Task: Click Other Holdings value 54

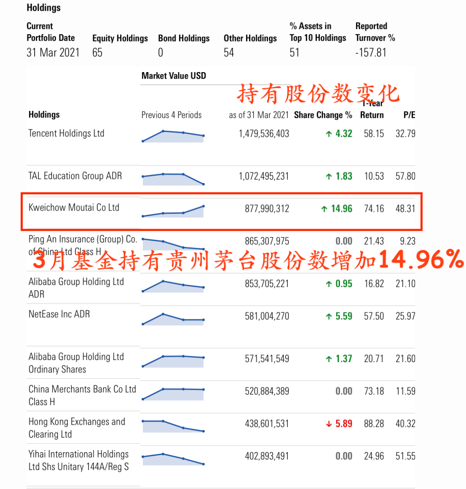Action: (x=229, y=52)
